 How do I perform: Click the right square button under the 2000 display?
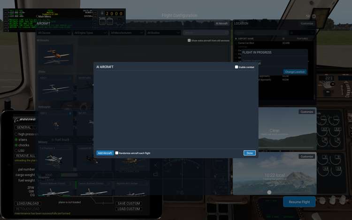[x=110, y=22]
